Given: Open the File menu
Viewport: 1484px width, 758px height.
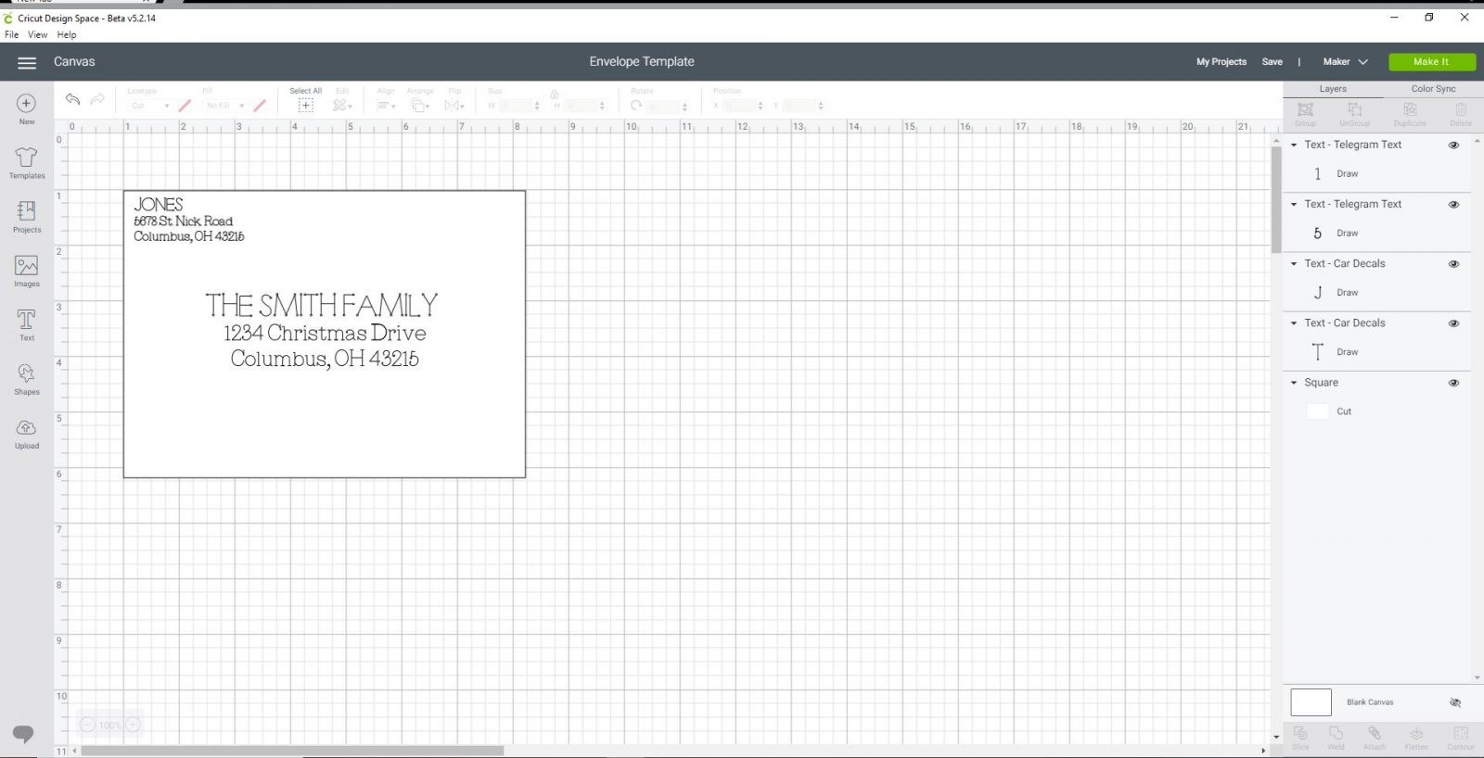Looking at the screenshot, I should [x=11, y=35].
